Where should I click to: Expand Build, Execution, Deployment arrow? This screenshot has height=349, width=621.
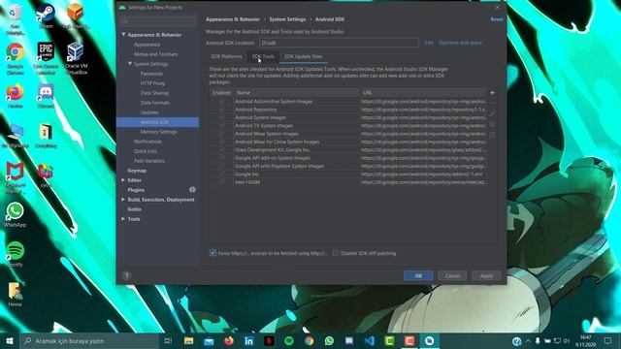123,200
